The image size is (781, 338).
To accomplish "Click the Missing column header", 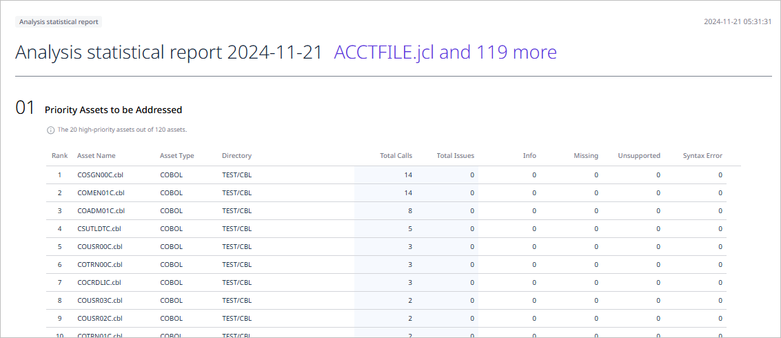I will (x=586, y=156).
